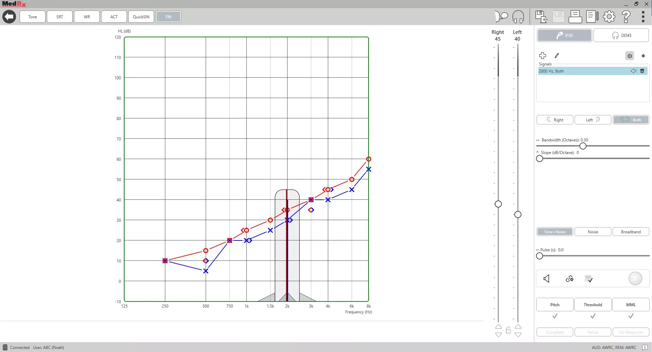Viewport: 652px width, 352px height.
Task: Save the session to Noah
Action: click(541, 17)
